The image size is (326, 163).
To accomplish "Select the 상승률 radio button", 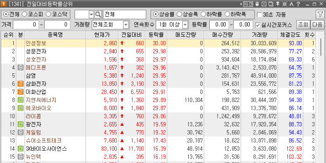I will (x=155, y=14).
